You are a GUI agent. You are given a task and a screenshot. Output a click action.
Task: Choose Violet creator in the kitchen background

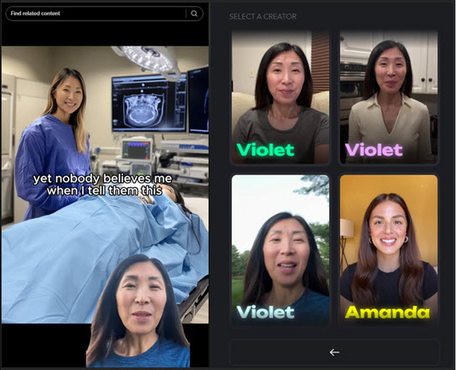(x=388, y=96)
